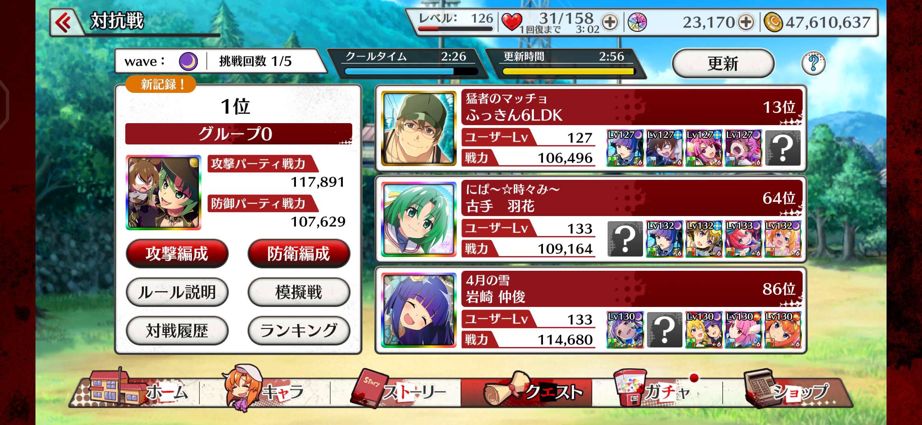Click the purple moon wave icon

coord(188,61)
